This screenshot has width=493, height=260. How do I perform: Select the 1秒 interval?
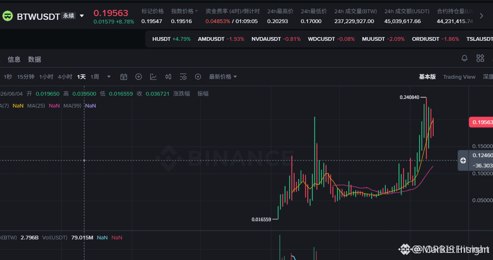[8, 77]
